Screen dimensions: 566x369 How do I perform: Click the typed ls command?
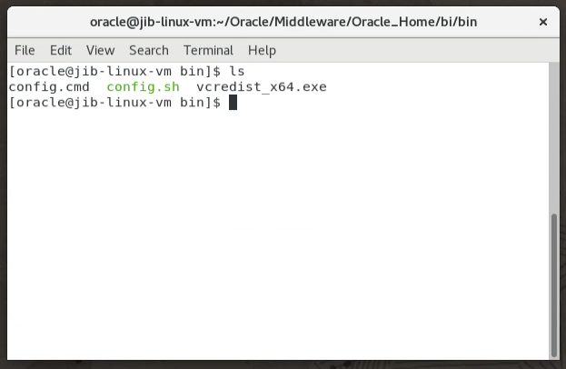pos(237,71)
